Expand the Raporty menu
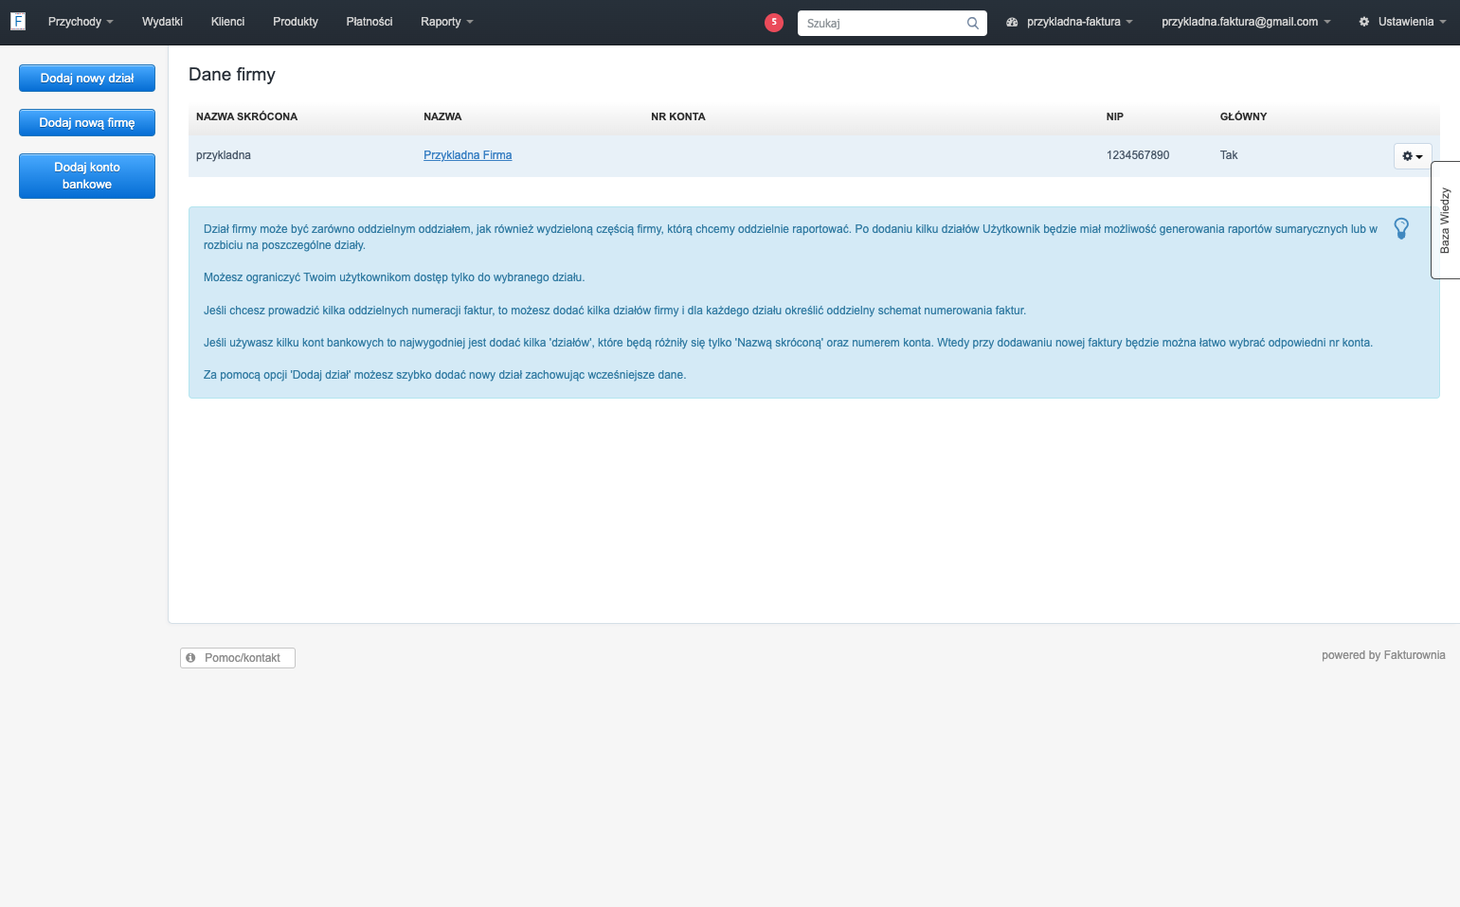Image resolution: width=1460 pixels, height=907 pixels. pyautogui.click(x=447, y=22)
